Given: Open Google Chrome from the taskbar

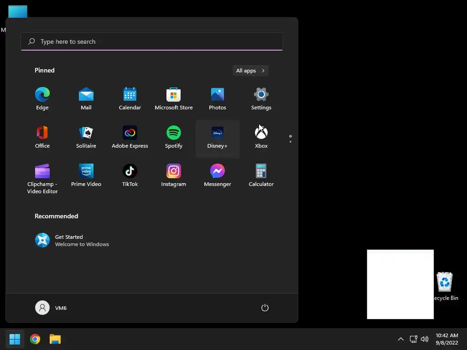Looking at the screenshot, I should tap(35, 339).
